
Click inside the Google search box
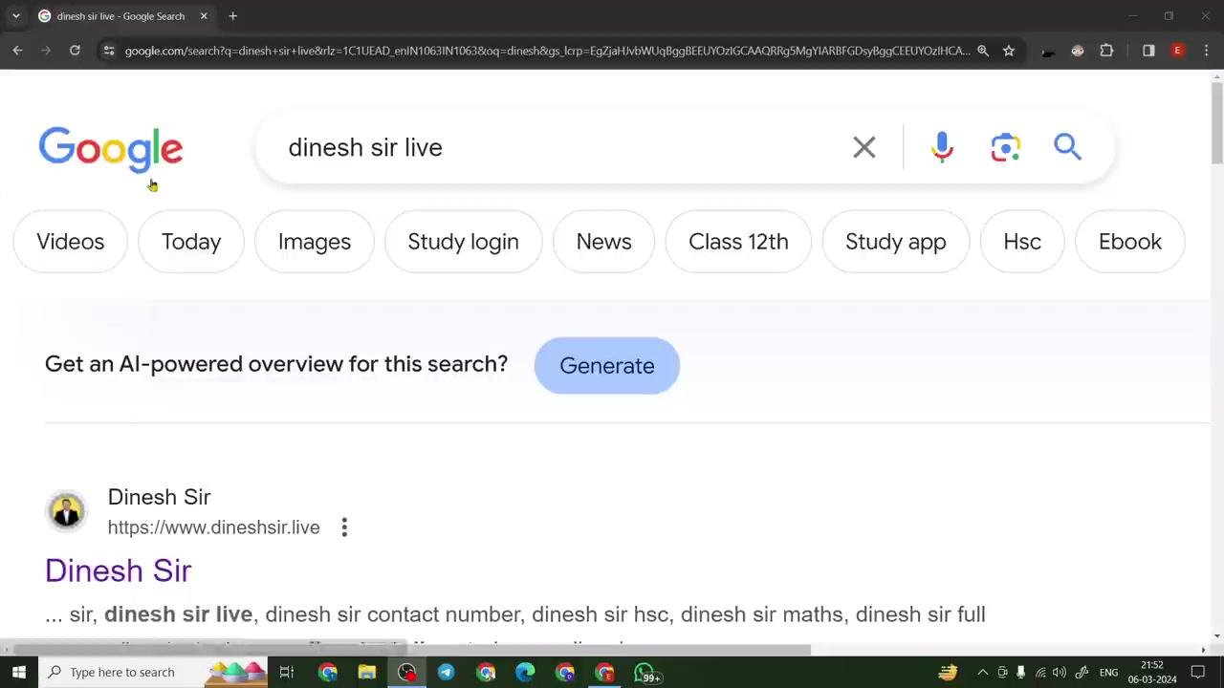click(x=555, y=147)
